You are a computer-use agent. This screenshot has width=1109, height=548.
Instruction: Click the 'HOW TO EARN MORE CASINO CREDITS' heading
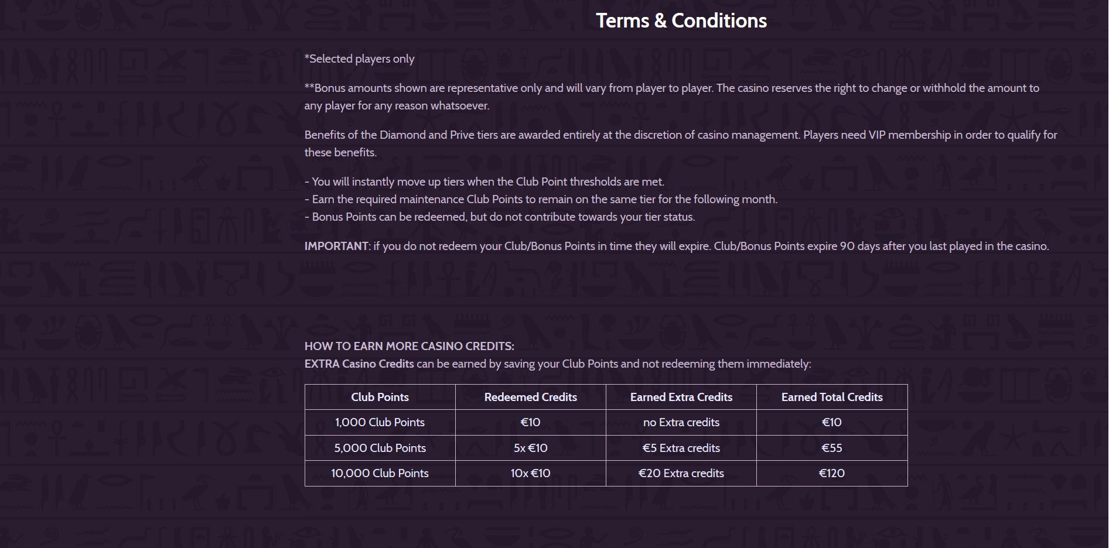coord(410,346)
